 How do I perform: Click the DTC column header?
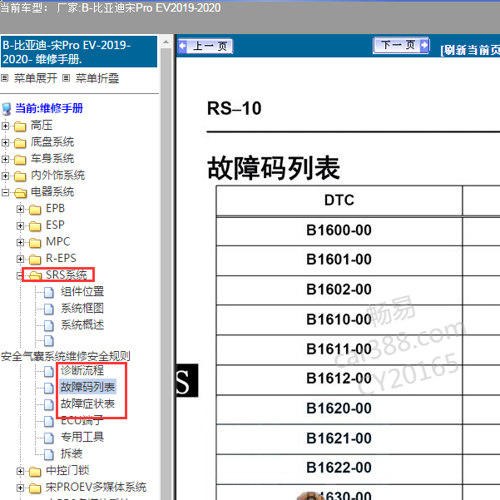(x=339, y=200)
